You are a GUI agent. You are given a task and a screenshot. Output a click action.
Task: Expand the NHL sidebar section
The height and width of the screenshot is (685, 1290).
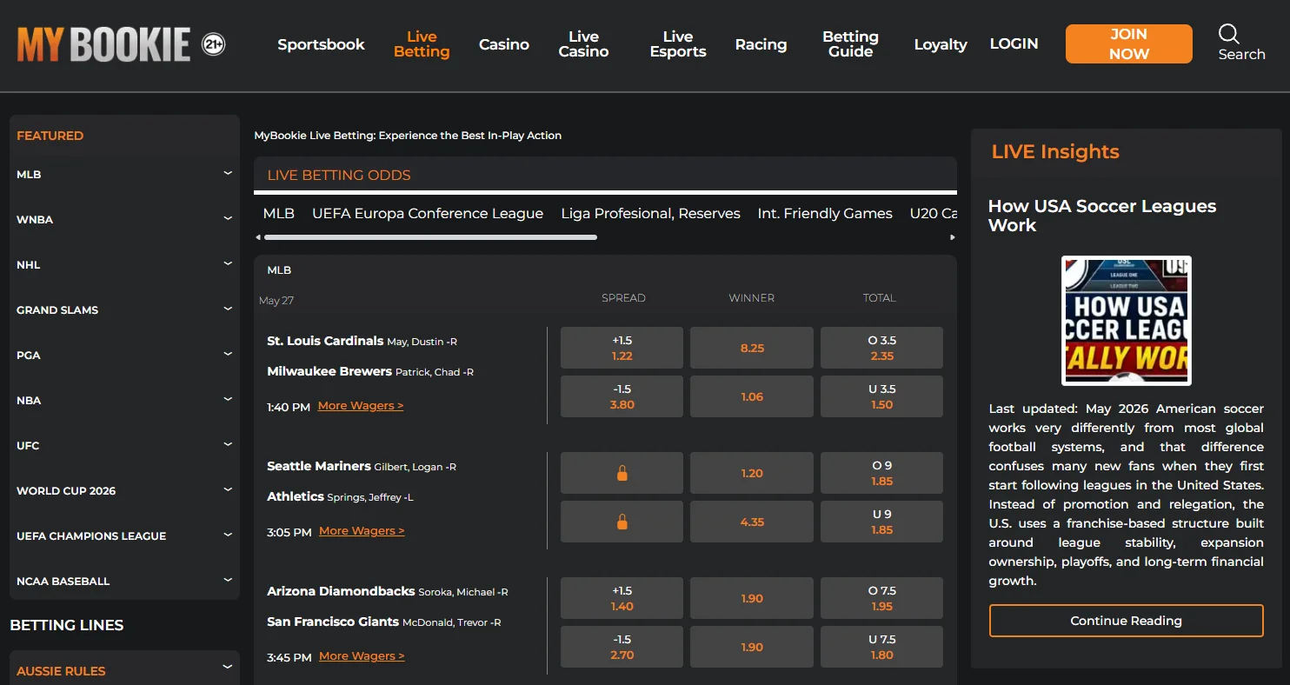click(124, 264)
